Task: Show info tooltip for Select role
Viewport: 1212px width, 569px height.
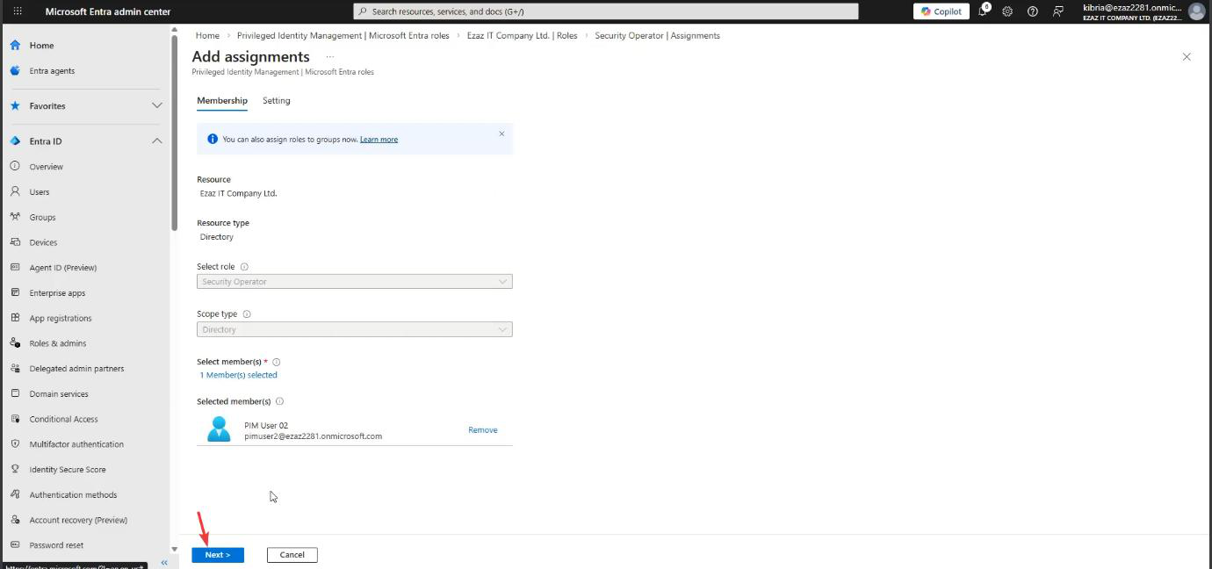Action: click(244, 267)
